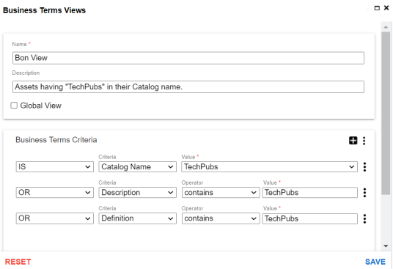The image size is (393, 269).
Task: Maximize the Business Terms Views dialog
Action: 377,8
